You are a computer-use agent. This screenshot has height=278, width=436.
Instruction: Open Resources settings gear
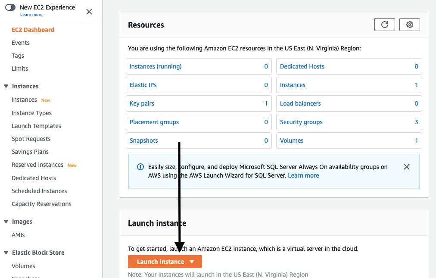click(410, 25)
